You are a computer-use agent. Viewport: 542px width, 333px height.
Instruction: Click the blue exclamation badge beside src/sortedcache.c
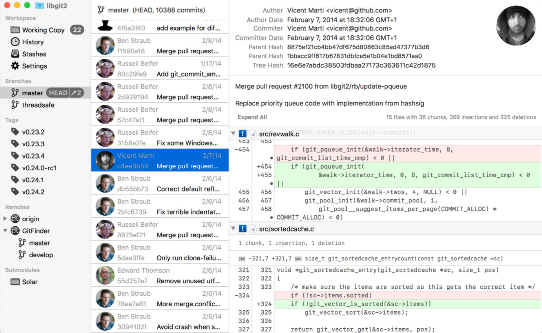pyautogui.click(x=243, y=229)
